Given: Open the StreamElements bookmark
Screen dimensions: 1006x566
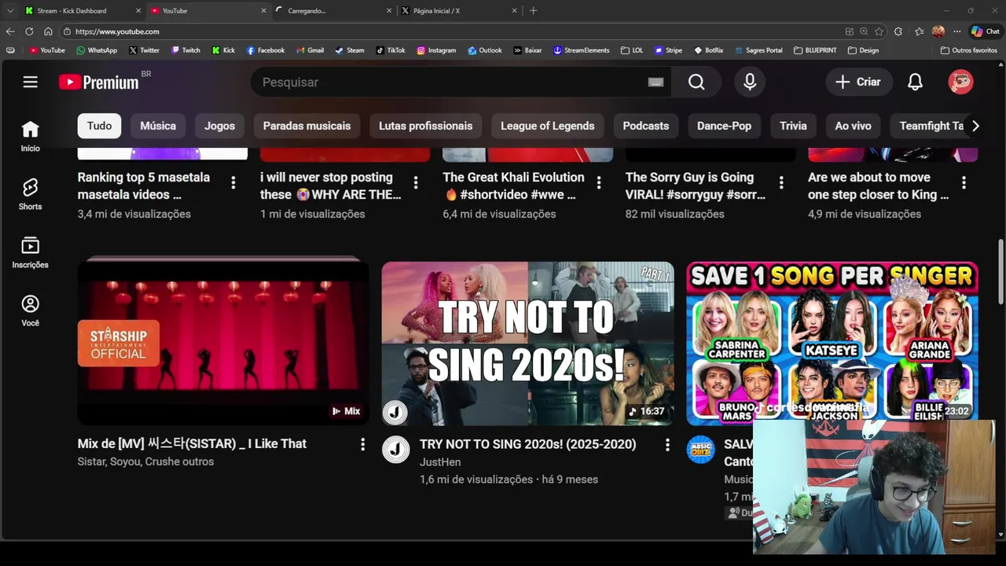Looking at the screenshot, I should 581,50.
